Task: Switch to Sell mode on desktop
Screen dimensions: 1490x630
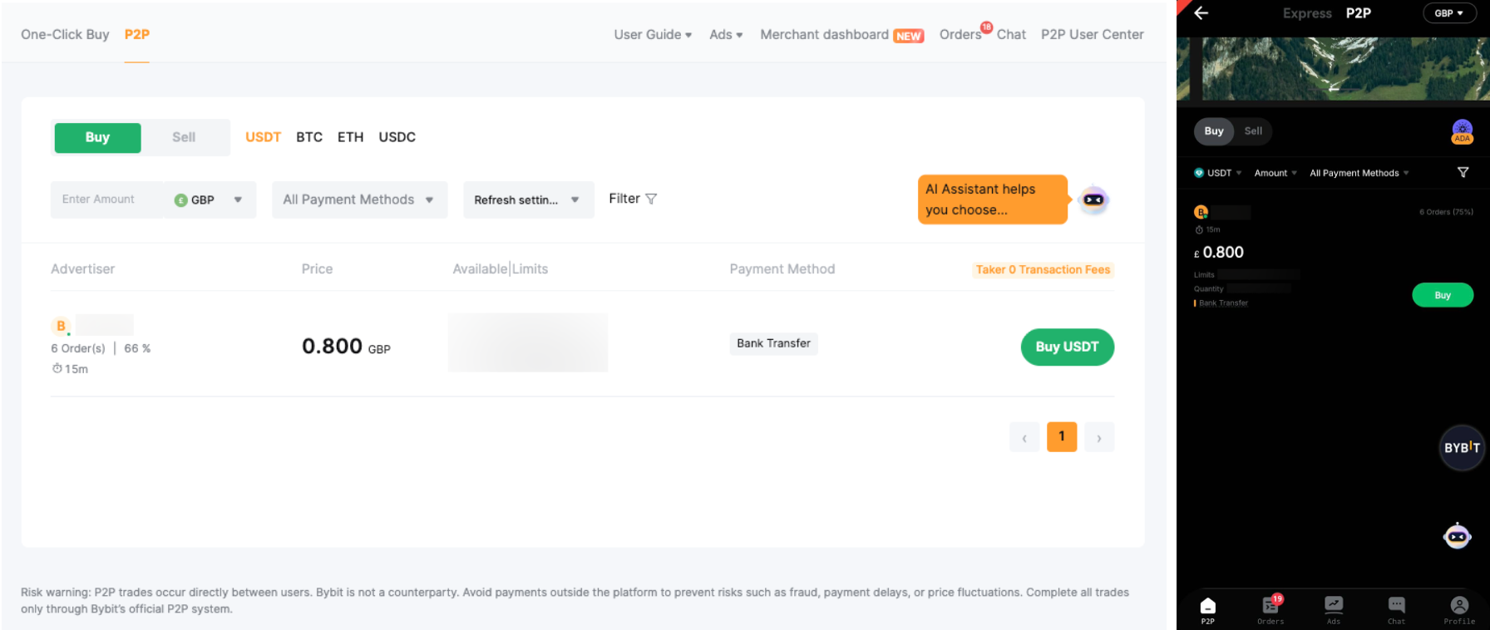Action: [x=184, y=137]
